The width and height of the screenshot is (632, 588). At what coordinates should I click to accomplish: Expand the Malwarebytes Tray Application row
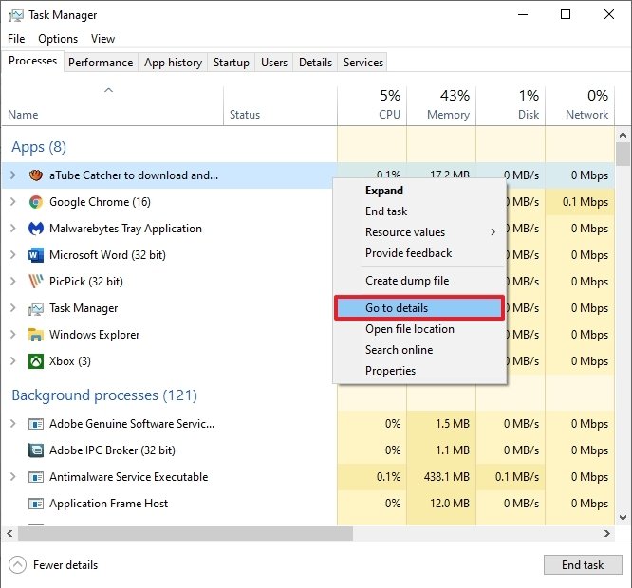(13, 229)
